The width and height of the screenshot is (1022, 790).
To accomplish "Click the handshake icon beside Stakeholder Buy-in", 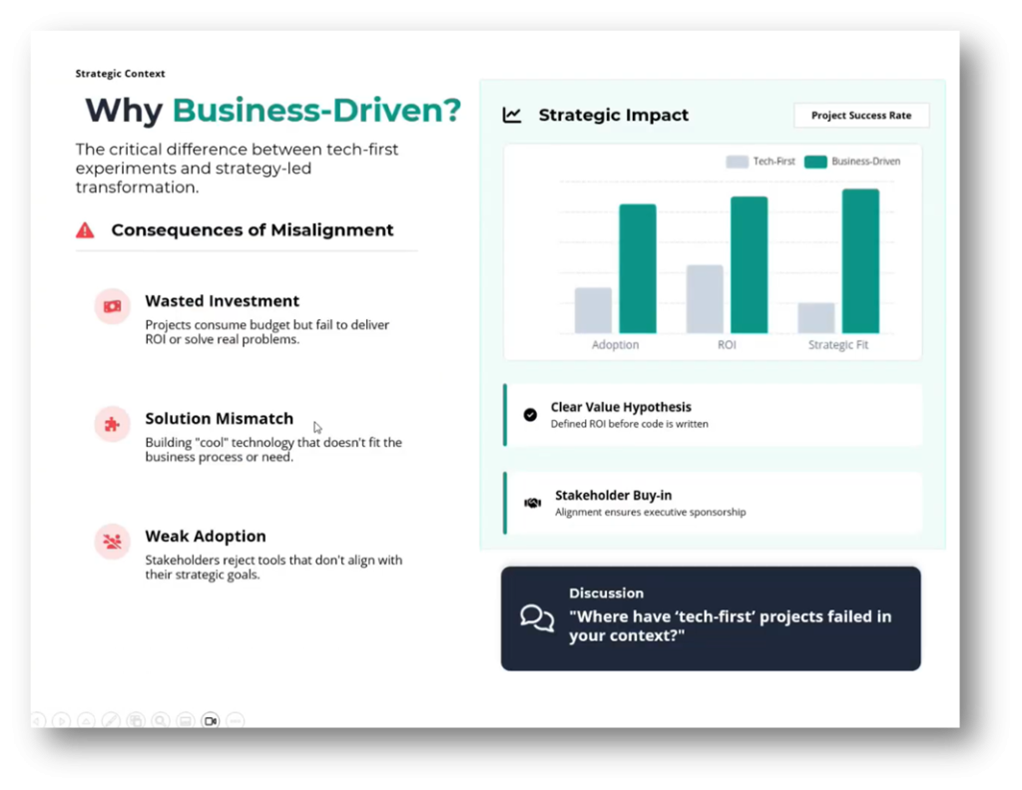I will click(533, 503).
